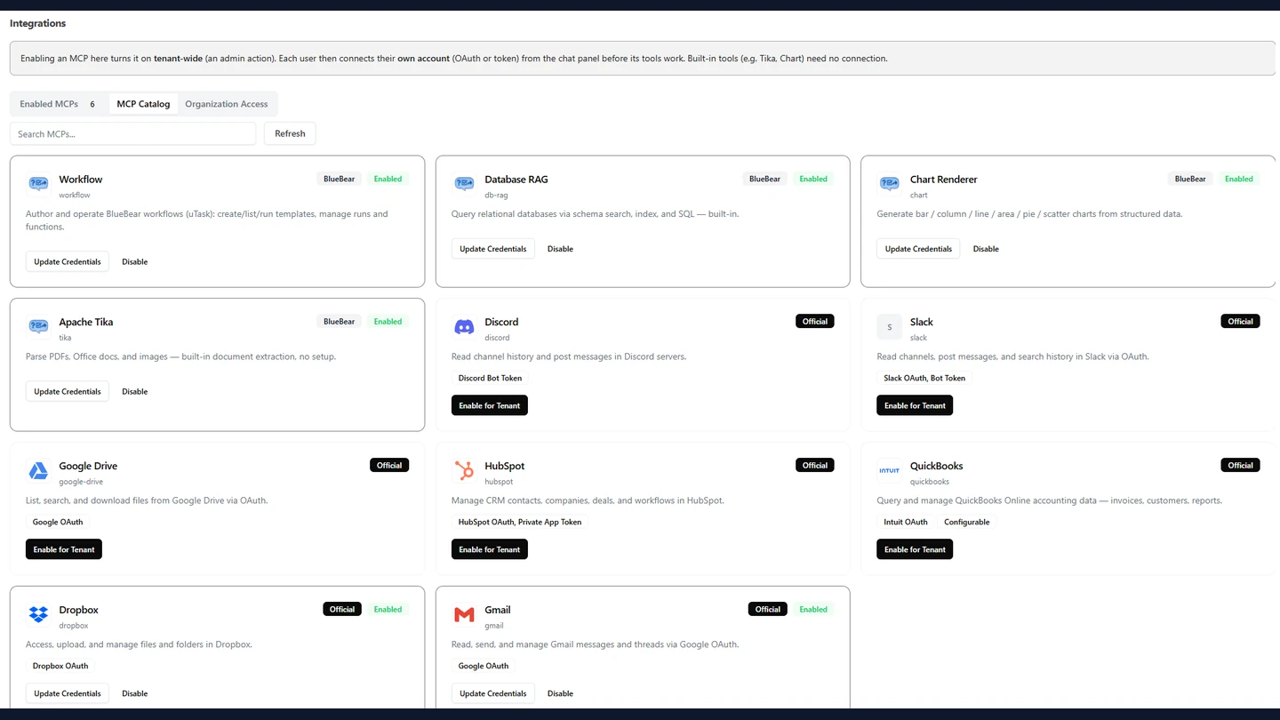Disable the Gmail MCP
This screenshot has height=720, width=1280.
(560, 693)
